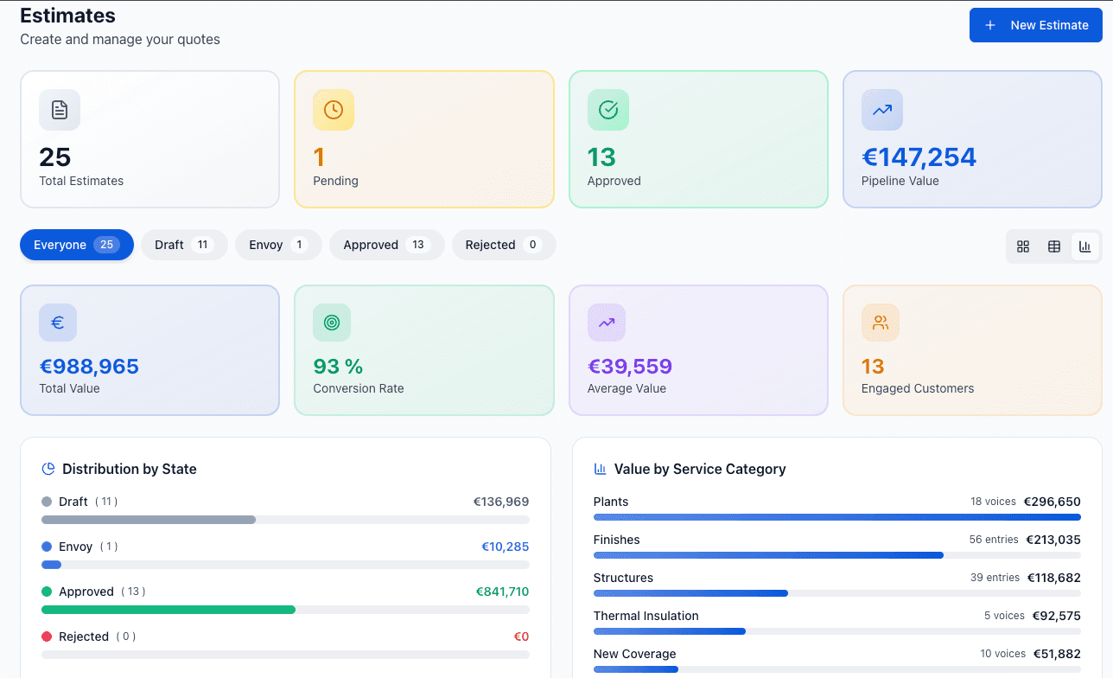Click the target icon on Conversion Rate card

point(332,323)
